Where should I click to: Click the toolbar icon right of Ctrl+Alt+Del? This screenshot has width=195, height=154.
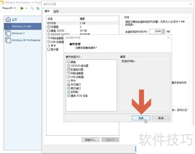pos(38,8)
